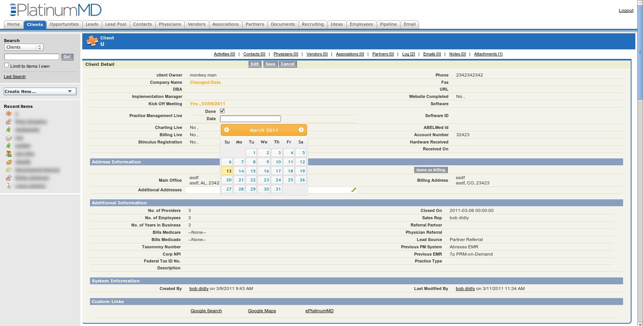
Task: Click the orange plus Client header icon
Action: point(92,41)
